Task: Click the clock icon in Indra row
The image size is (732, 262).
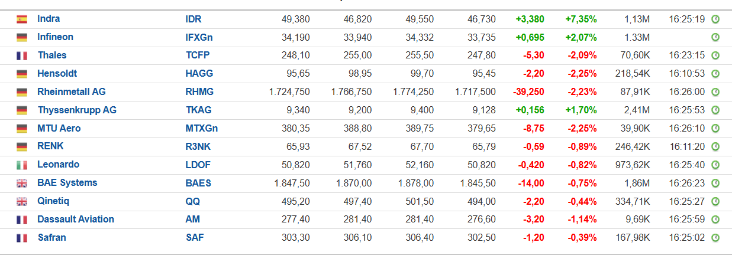Action: point(715,19)
